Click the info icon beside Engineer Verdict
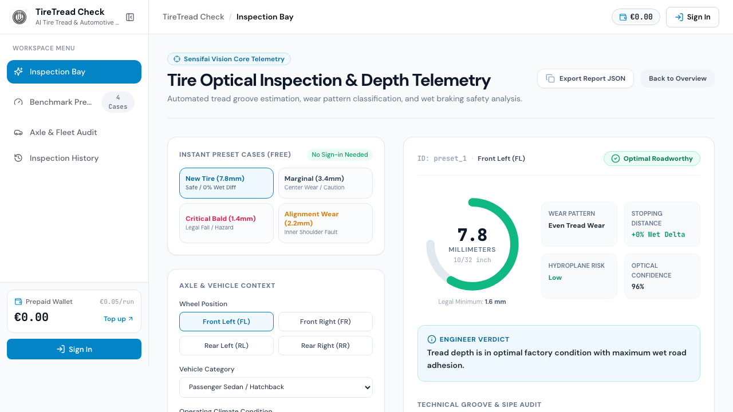This screenshot has height=412, width=733. coord(432,339)
